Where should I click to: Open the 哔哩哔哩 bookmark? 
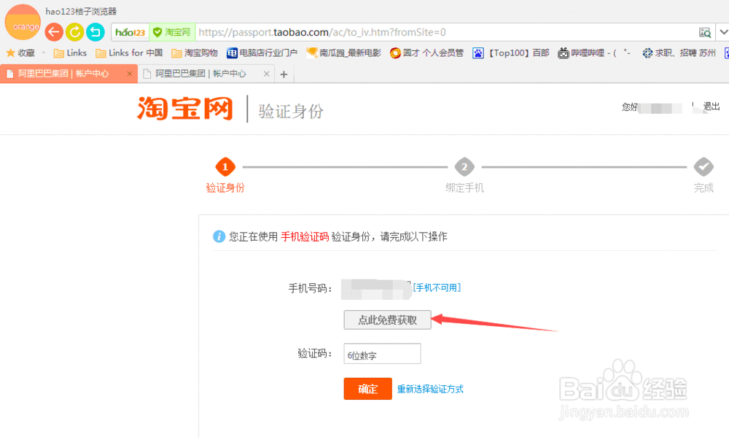point(595,53)
